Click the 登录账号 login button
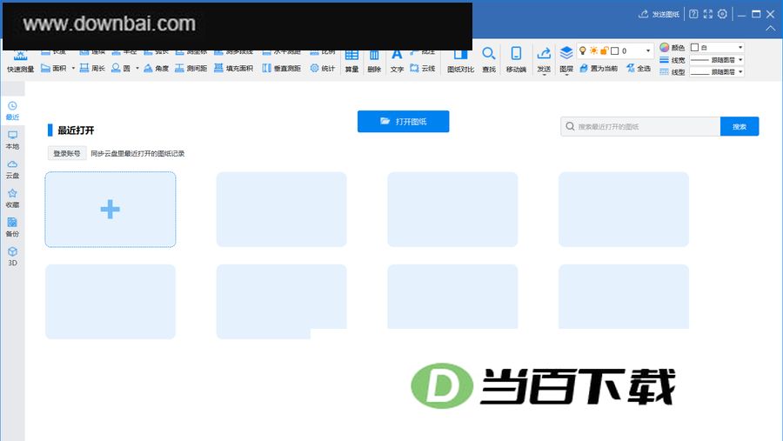The width and height of the screenshot is (783, 441). pyautogui.click(x=67, y=153)
